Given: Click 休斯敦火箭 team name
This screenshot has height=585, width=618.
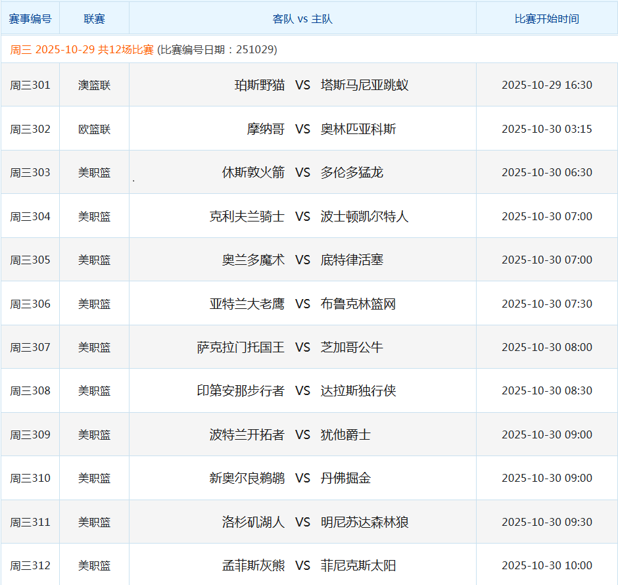Looking at the screenshot, I should point(253,172).
